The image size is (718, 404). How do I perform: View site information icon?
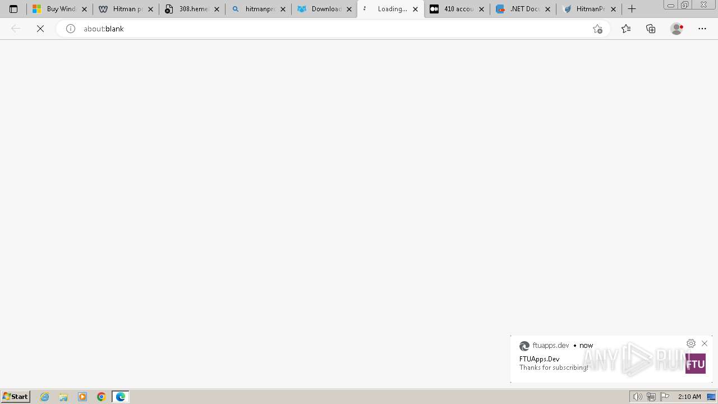(x=71, y=29)
